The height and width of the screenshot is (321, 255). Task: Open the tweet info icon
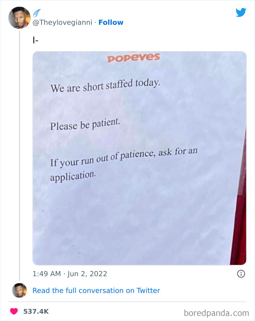pos(241,274)
